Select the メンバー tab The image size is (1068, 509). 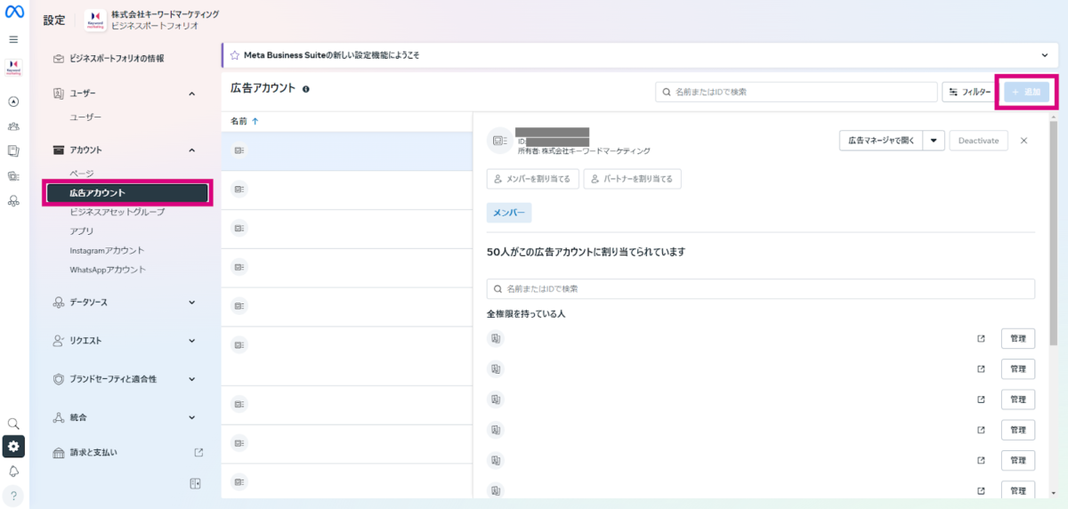point(509,213)
